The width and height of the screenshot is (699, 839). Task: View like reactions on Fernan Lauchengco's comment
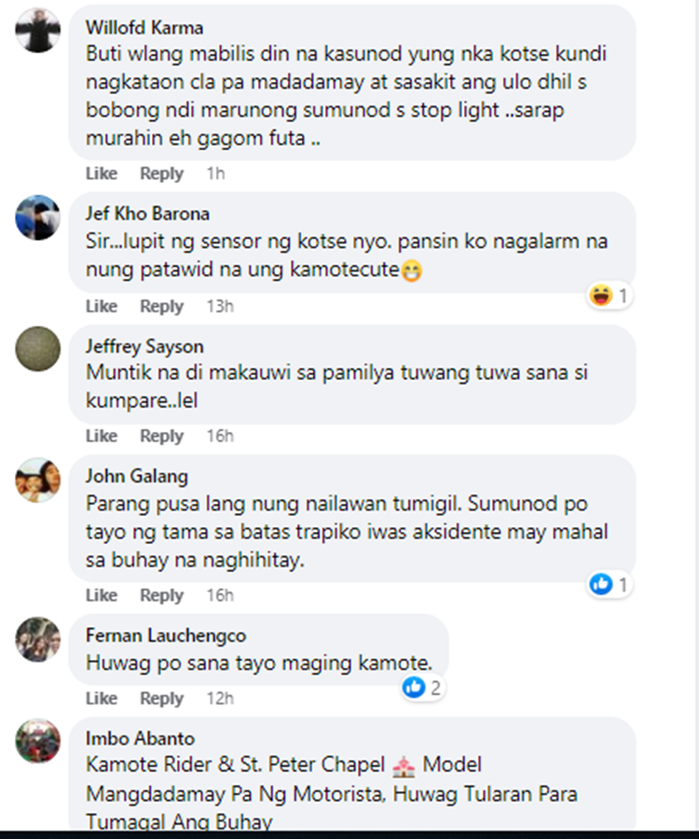422,688
